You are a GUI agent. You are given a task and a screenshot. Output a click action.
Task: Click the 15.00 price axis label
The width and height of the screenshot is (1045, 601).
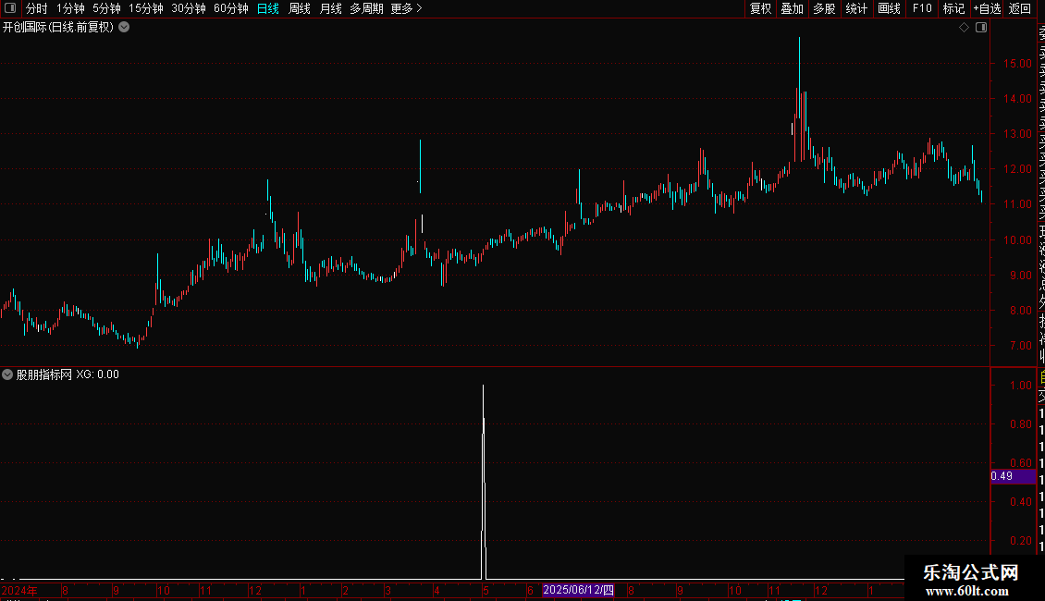click(1017, 63)
